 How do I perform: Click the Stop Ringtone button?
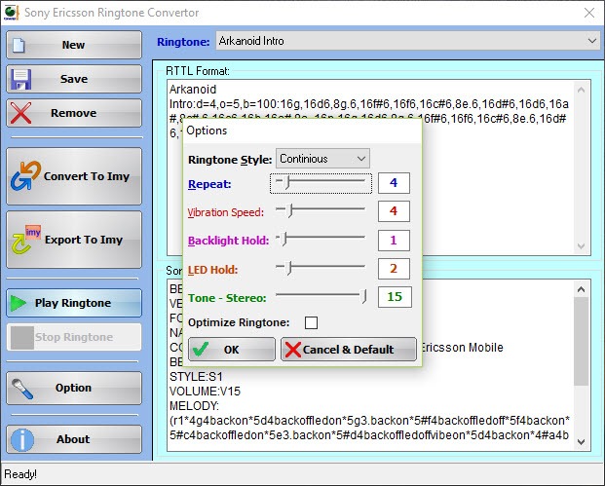tap(74, 337)
